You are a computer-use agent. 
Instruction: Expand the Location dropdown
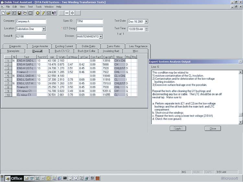point(44,29)
